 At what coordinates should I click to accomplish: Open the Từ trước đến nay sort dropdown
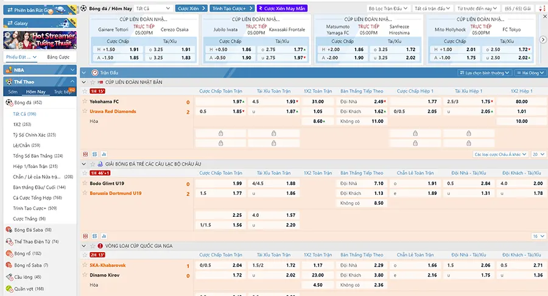click(477, 9)
